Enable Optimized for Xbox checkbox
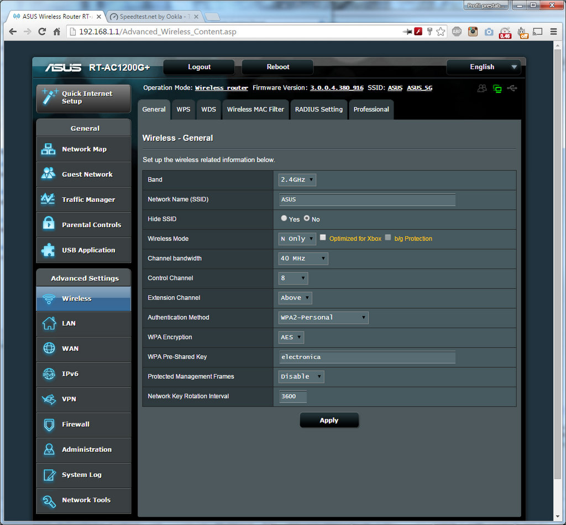Viewport: 566px width, 525px height. tap(323, 238)
